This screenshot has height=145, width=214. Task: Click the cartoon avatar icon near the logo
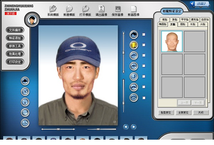click(32, 20)
